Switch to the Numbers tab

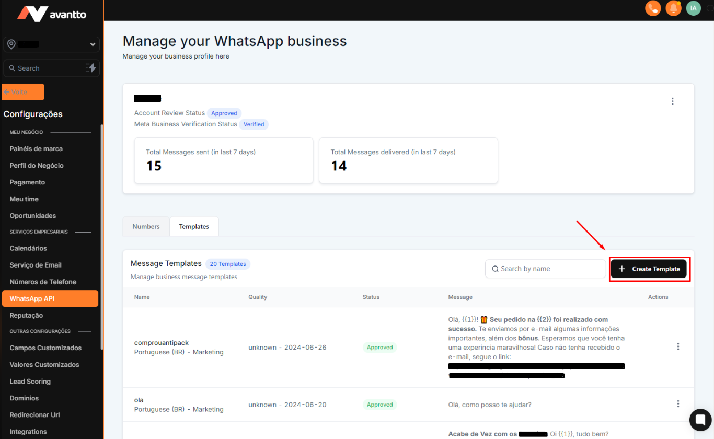click(146, 226)
